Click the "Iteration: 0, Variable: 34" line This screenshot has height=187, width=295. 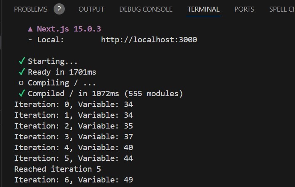tap(74, 104)
